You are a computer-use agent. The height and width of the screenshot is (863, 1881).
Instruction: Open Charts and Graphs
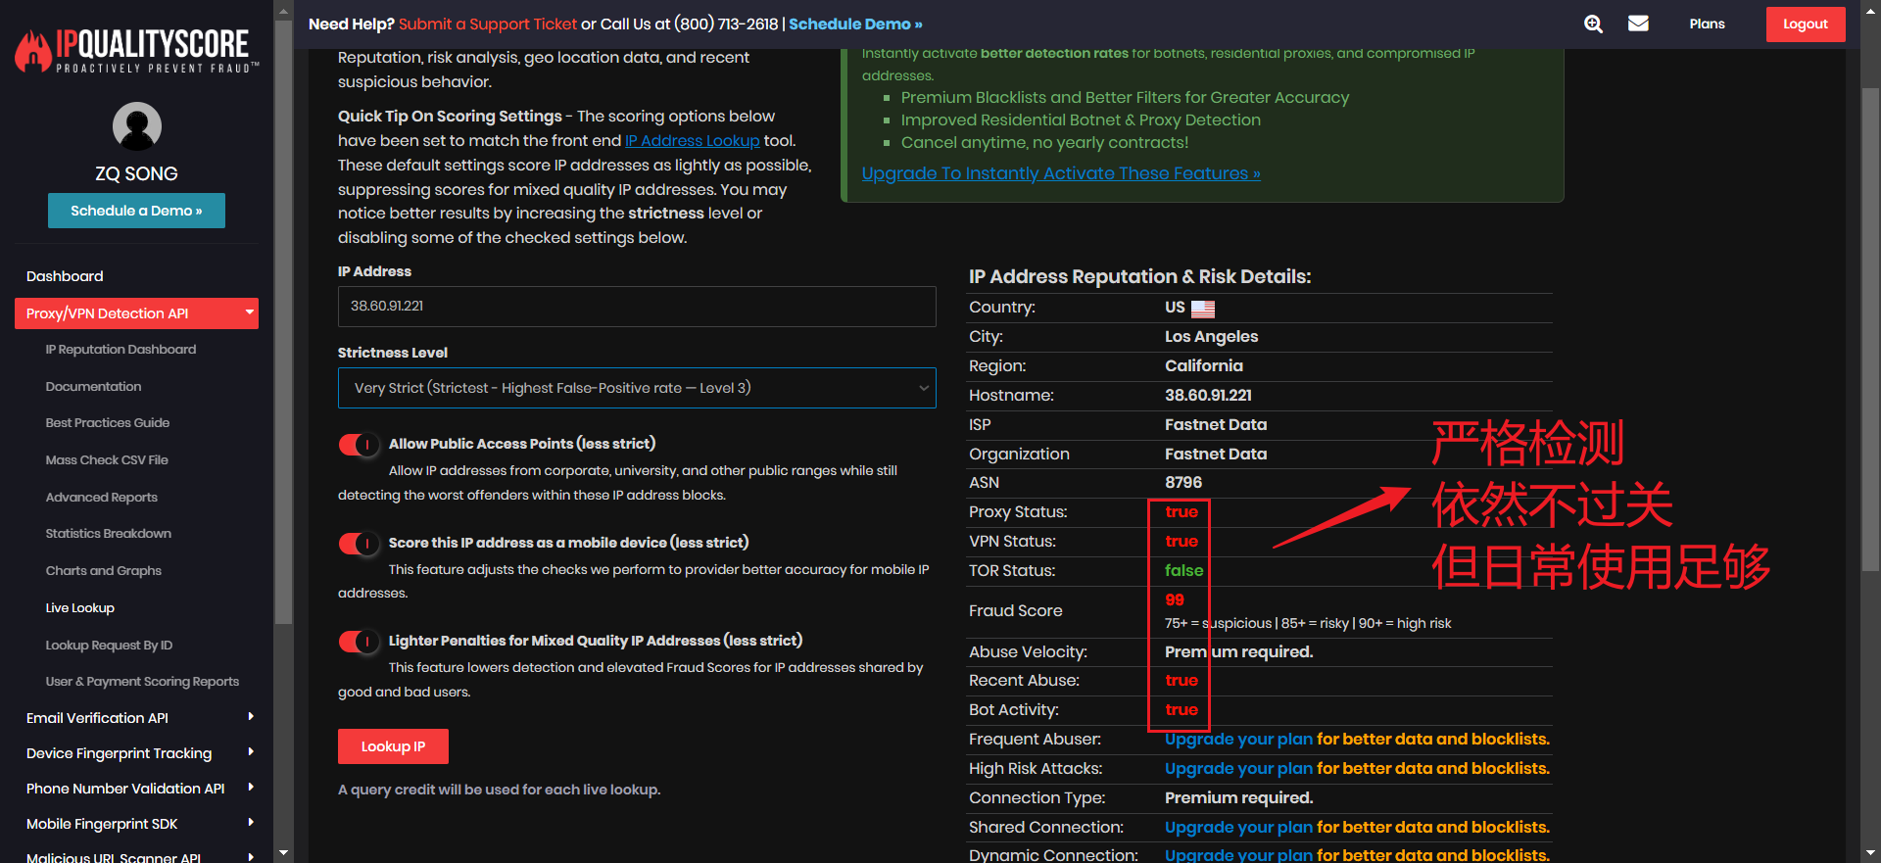tap(103, 571)
